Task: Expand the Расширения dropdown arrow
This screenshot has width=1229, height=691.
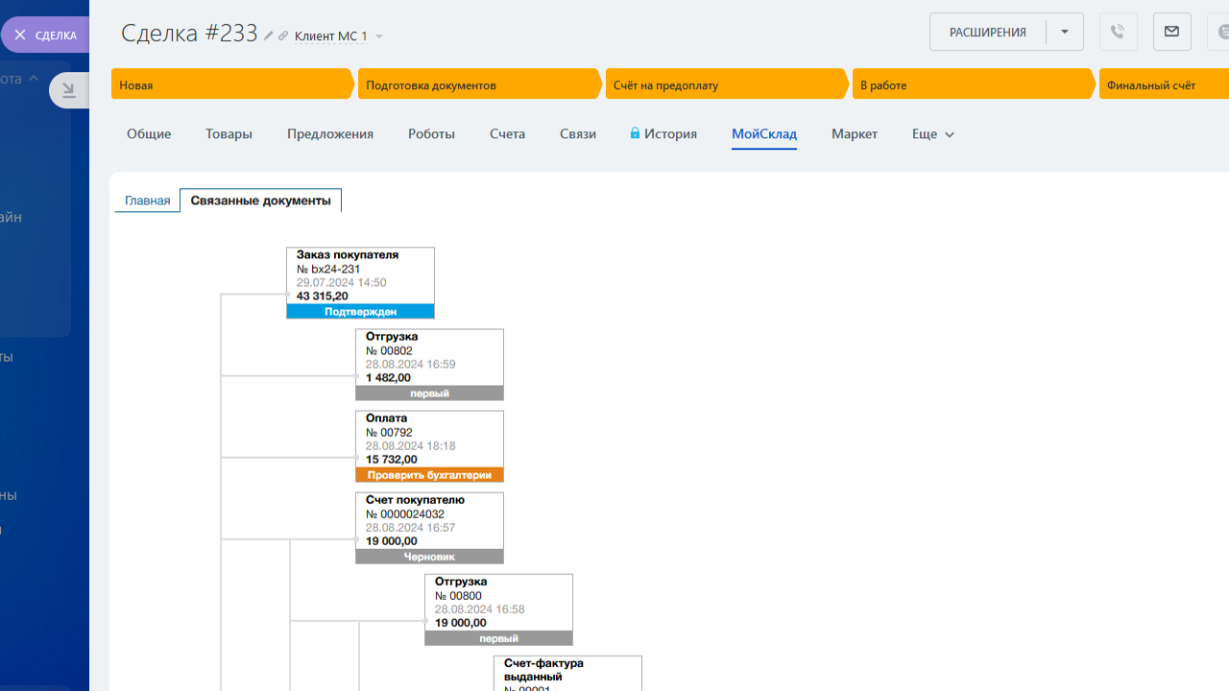Action: (x=1065, y=32)
